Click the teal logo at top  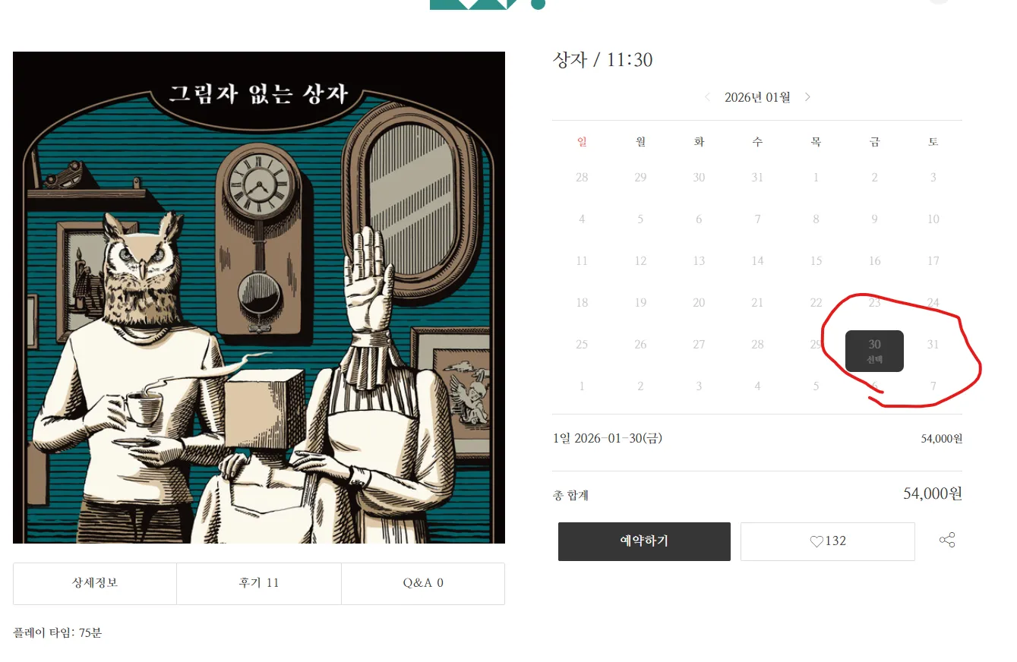pyautogui.click(x=488, y=4)
